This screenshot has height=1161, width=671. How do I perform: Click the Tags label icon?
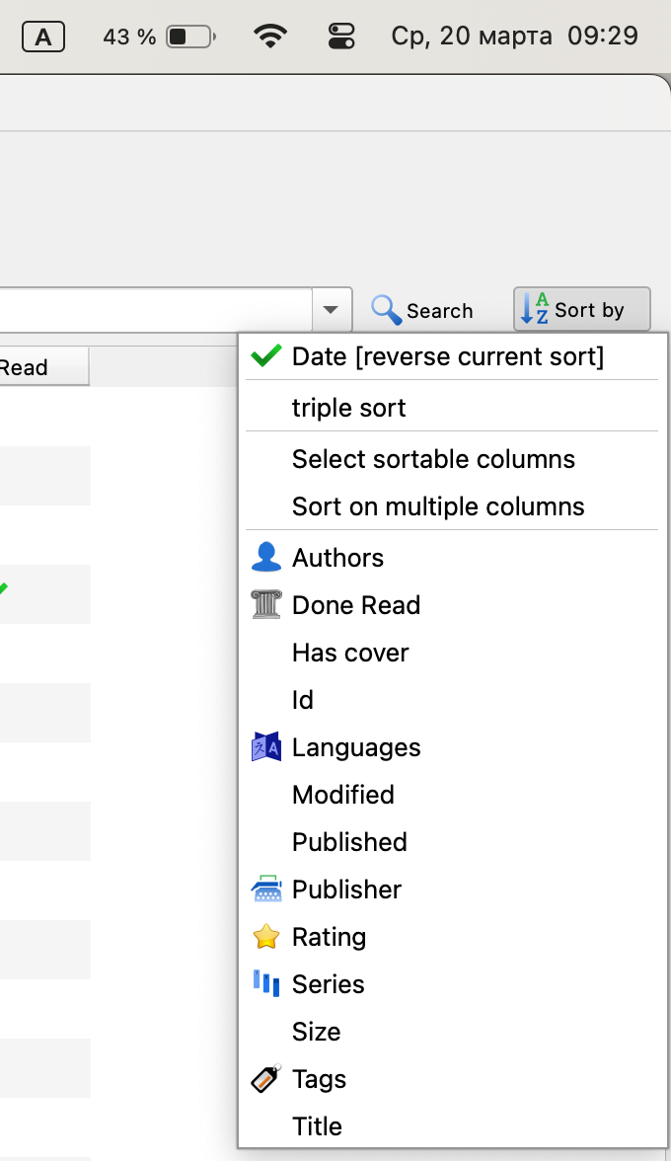pos(266,1078)
